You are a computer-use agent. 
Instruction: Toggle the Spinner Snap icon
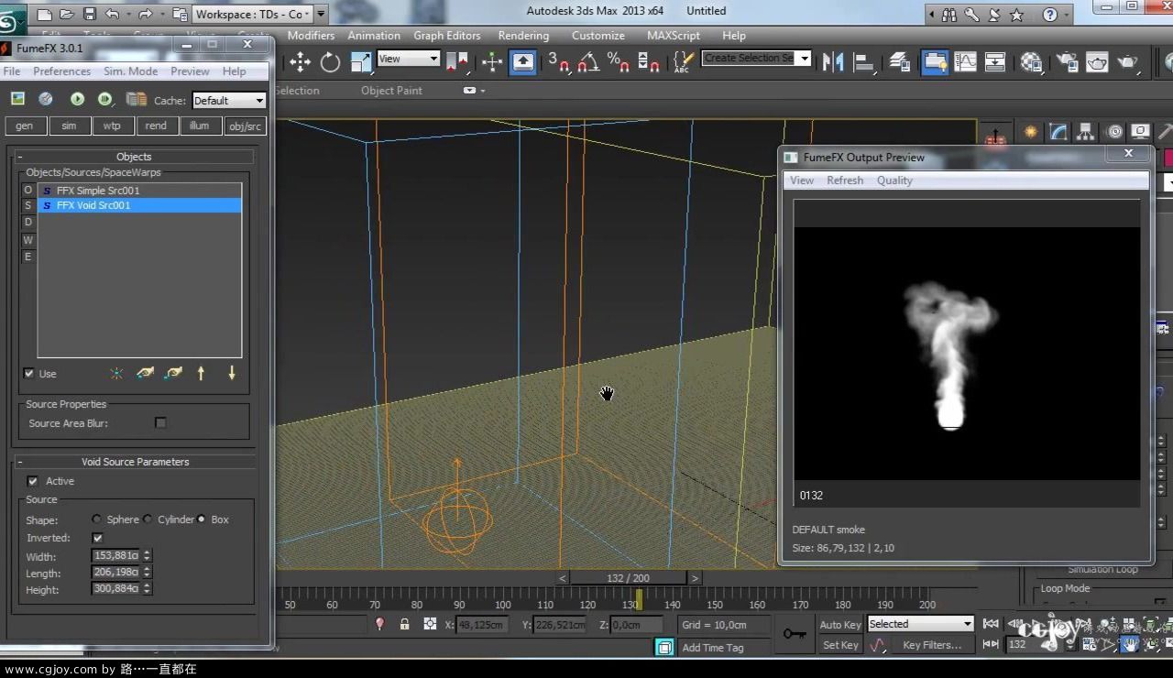(649, 62)
